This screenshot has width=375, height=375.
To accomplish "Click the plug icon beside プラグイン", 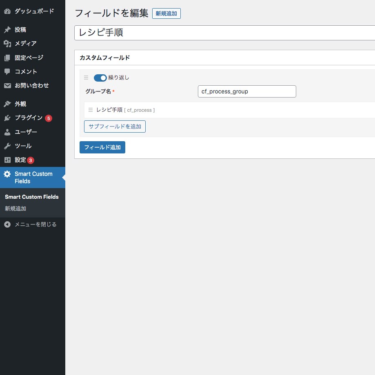I will (7, 118).
